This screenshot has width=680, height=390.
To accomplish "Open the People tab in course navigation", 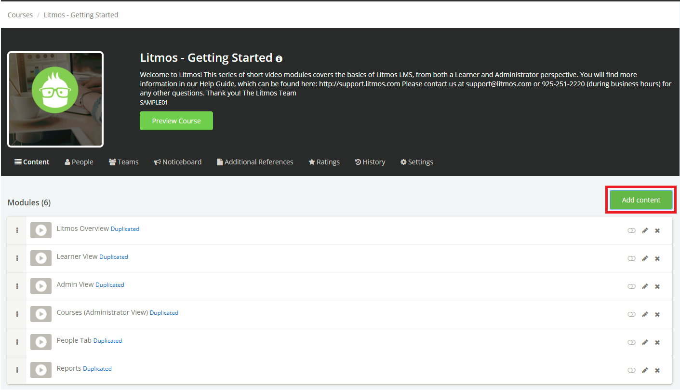I will 79,162.
